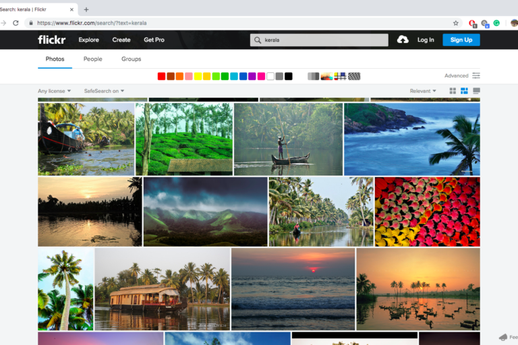
Task: Select the pattern style filter icon
Action: pyautogui.click(x=354, y=76)
